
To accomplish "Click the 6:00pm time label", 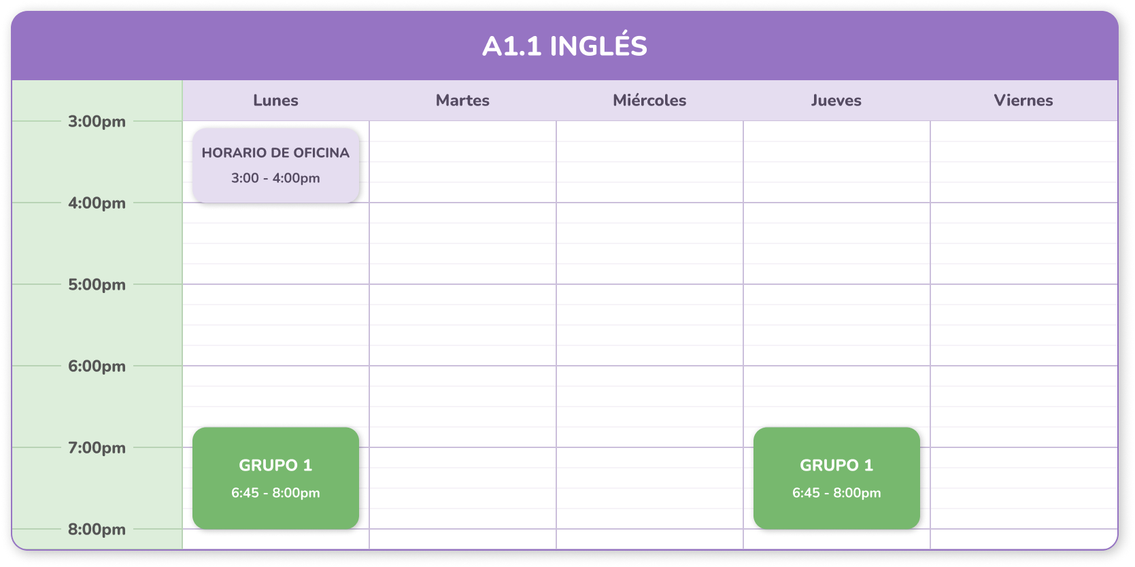I will [97, 366].
